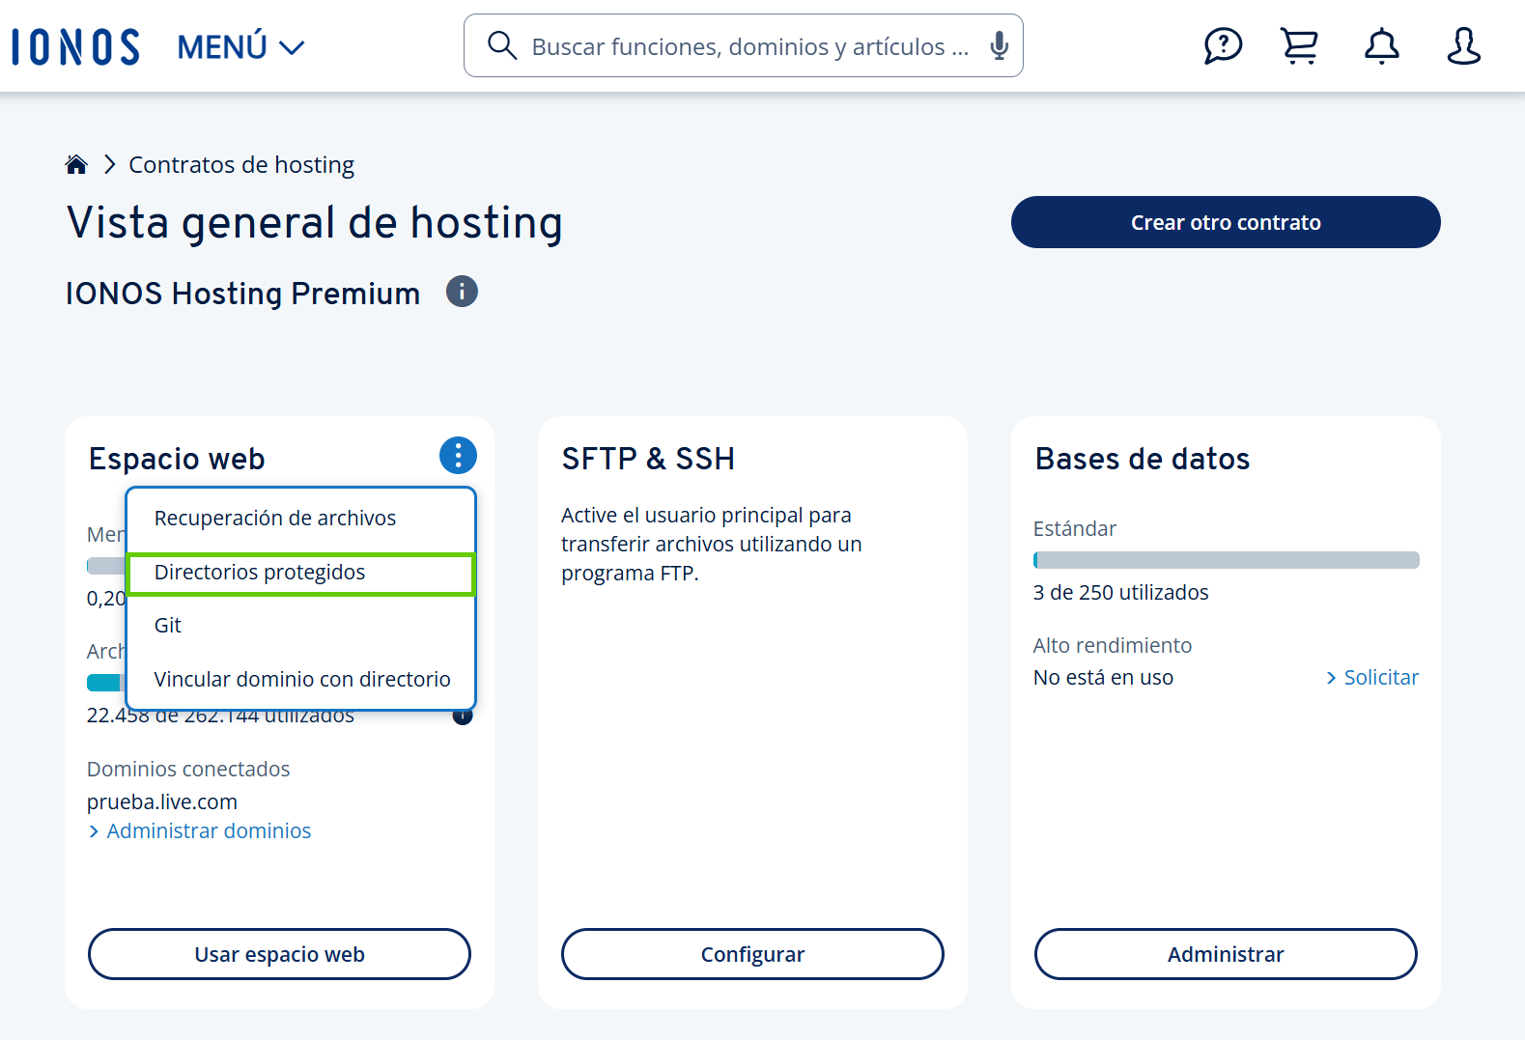The height and width of the screenshot is (1040, 1525).
Task: Click the SFTP & SSH card heading
Action: coord(648,459)
